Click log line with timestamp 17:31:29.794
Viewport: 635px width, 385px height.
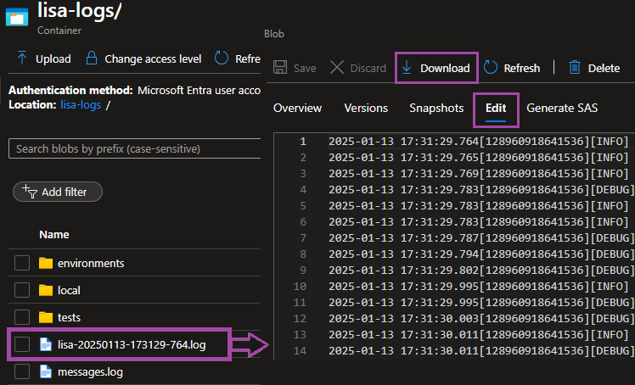point(481,254)
